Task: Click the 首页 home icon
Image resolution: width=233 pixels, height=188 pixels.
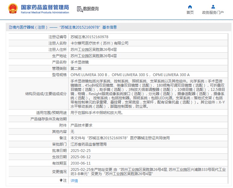Action: pos(190,7)
